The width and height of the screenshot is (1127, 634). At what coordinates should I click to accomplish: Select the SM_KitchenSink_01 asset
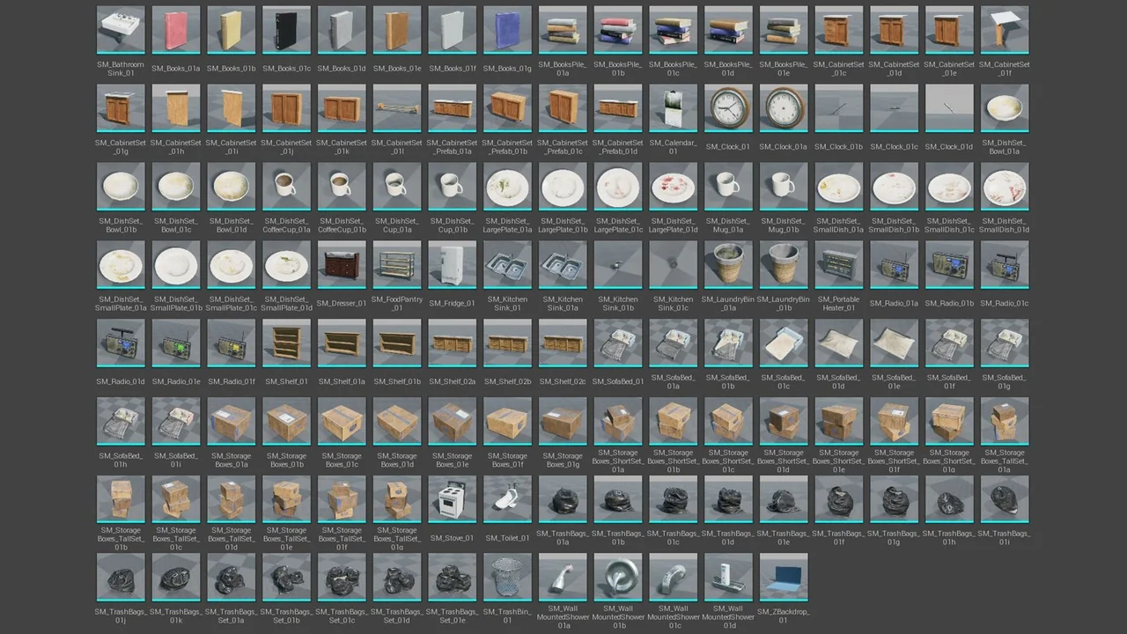tap(507, 265)
